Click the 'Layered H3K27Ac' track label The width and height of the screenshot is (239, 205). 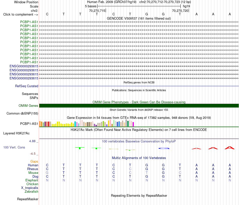click(x=16, y=133)
